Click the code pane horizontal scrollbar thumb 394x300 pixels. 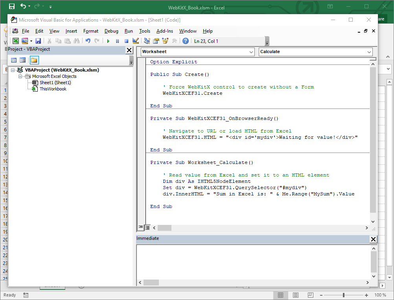tap(165, 228)
